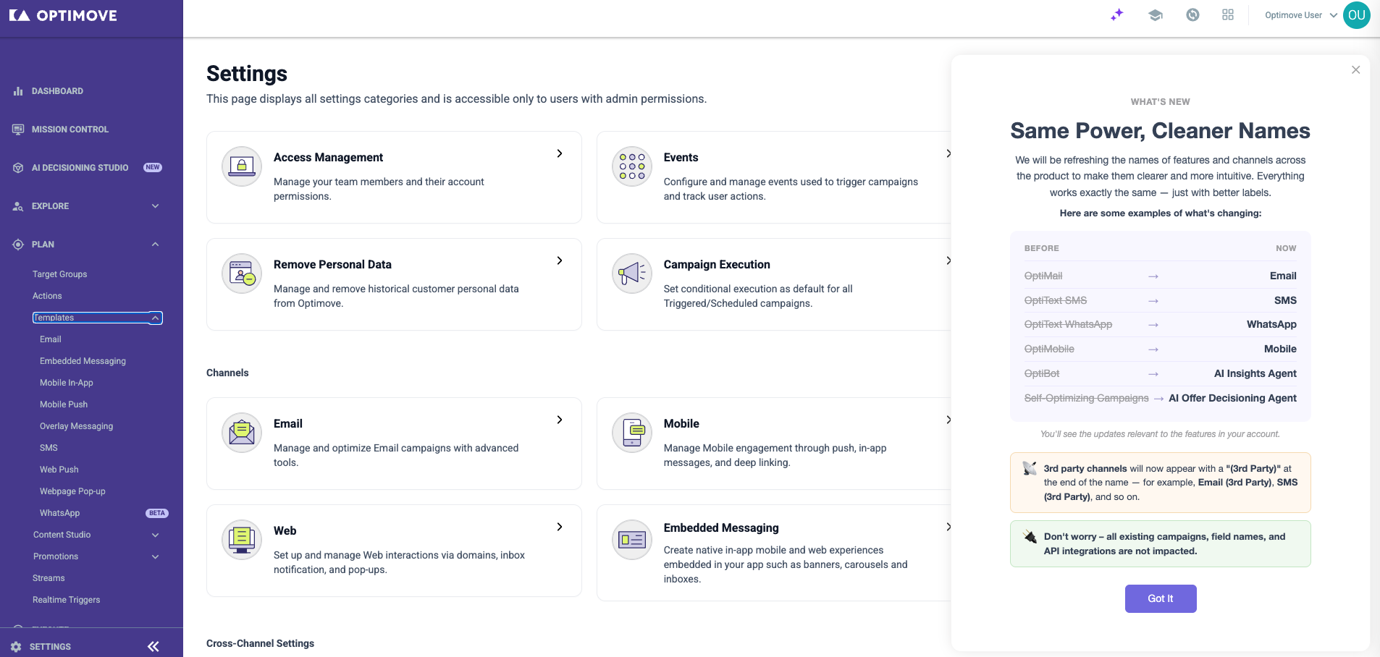The image size is (1380, 657).
Task: Expand the Content Studio submenu
Action: pyautogui.click(x=155, y=535)
